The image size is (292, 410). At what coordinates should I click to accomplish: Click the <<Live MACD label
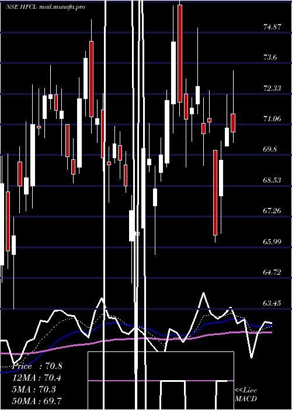[x=246, y=394]
